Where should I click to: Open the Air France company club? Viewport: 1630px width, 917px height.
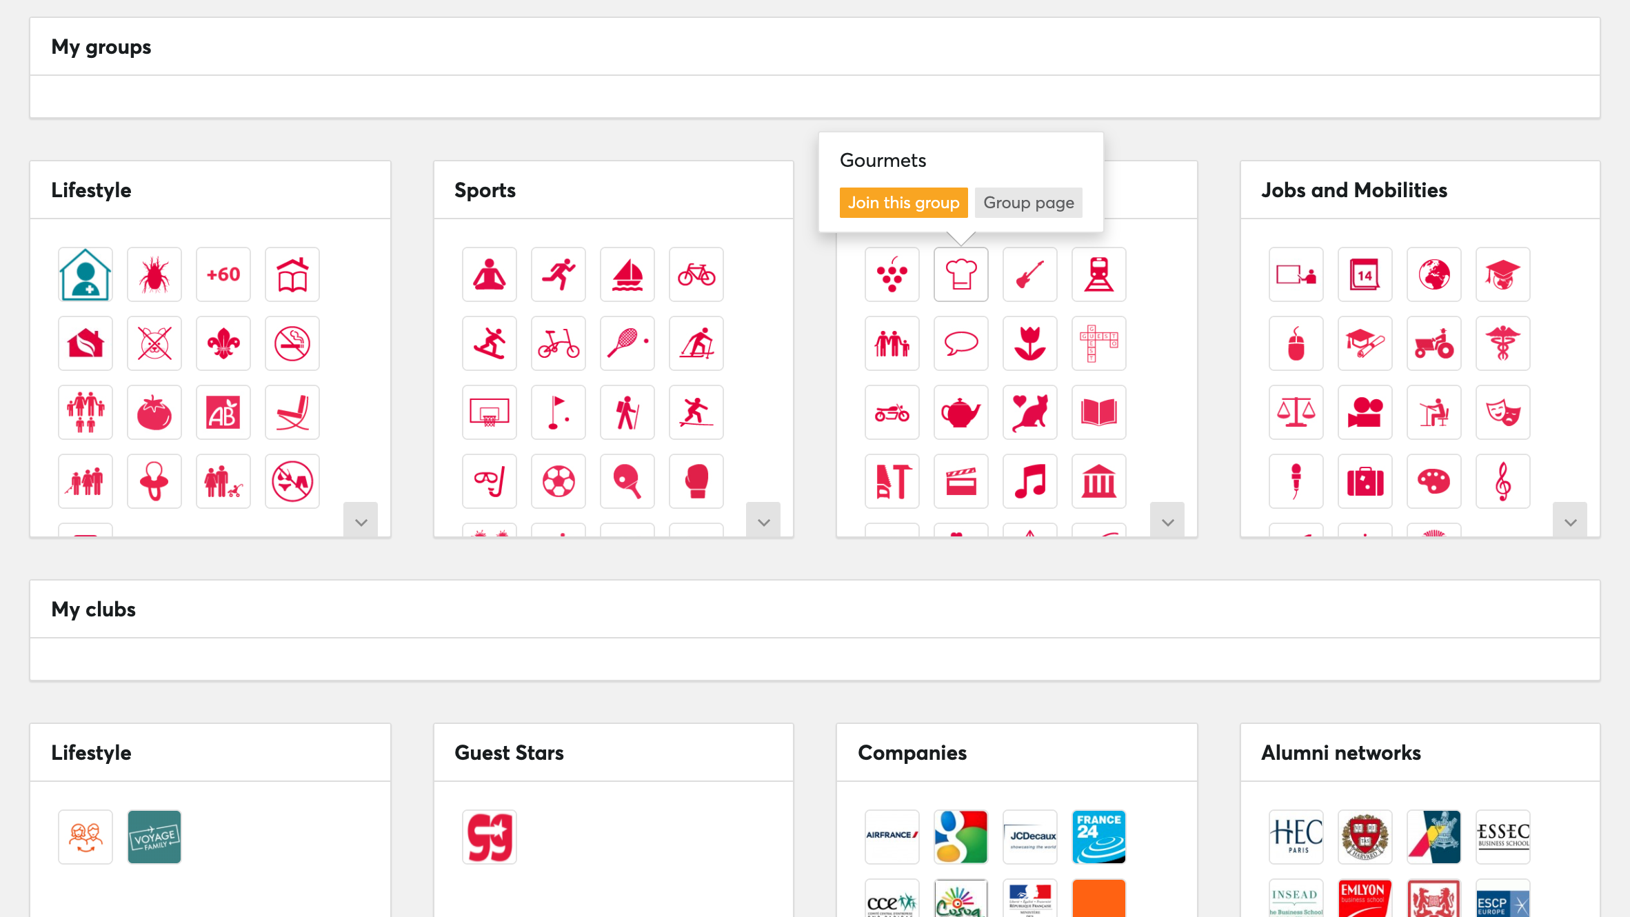[892, 837]
